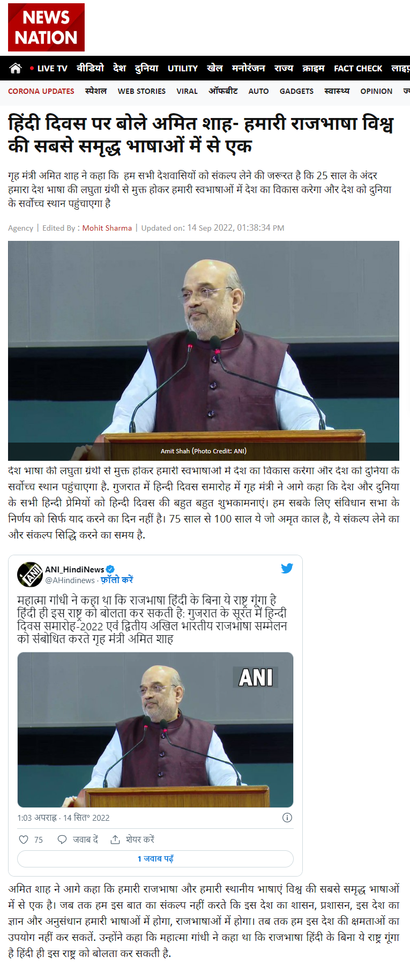Open the Amit Shah main article photo
Viewport: 410px width, 971px height.
tap(204, 351)
